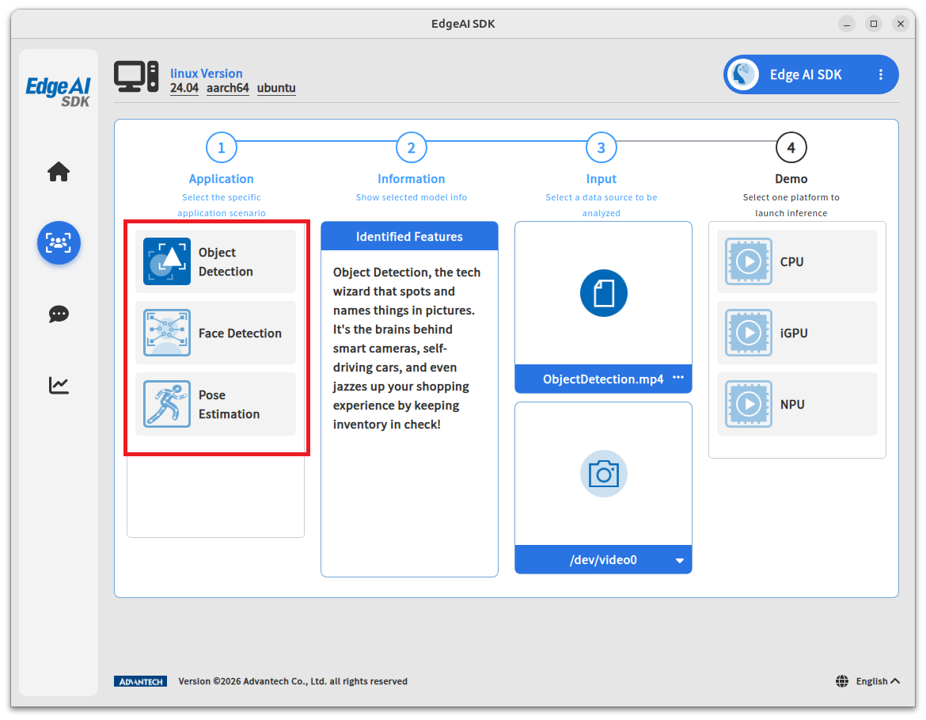The height and width of the screenshot is (720, 926).
Task: Click the Object Detection label text
Action: click(x=226, y=262)
